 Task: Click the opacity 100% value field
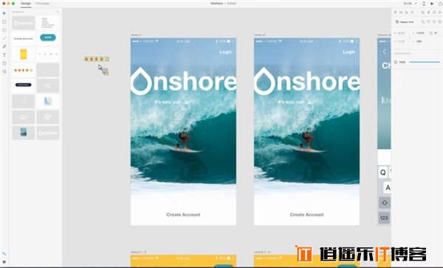[x=402, y=62]
